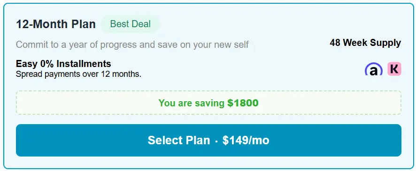This screenshot has height=171, width=416.
Task: Click the word 'Supply' in the top right
Action: tap(386, 43)
